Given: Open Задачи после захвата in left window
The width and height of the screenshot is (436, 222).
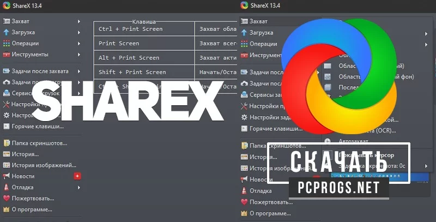Looking at the screenshot, I should pyautogui.click(x=40, y=71).
